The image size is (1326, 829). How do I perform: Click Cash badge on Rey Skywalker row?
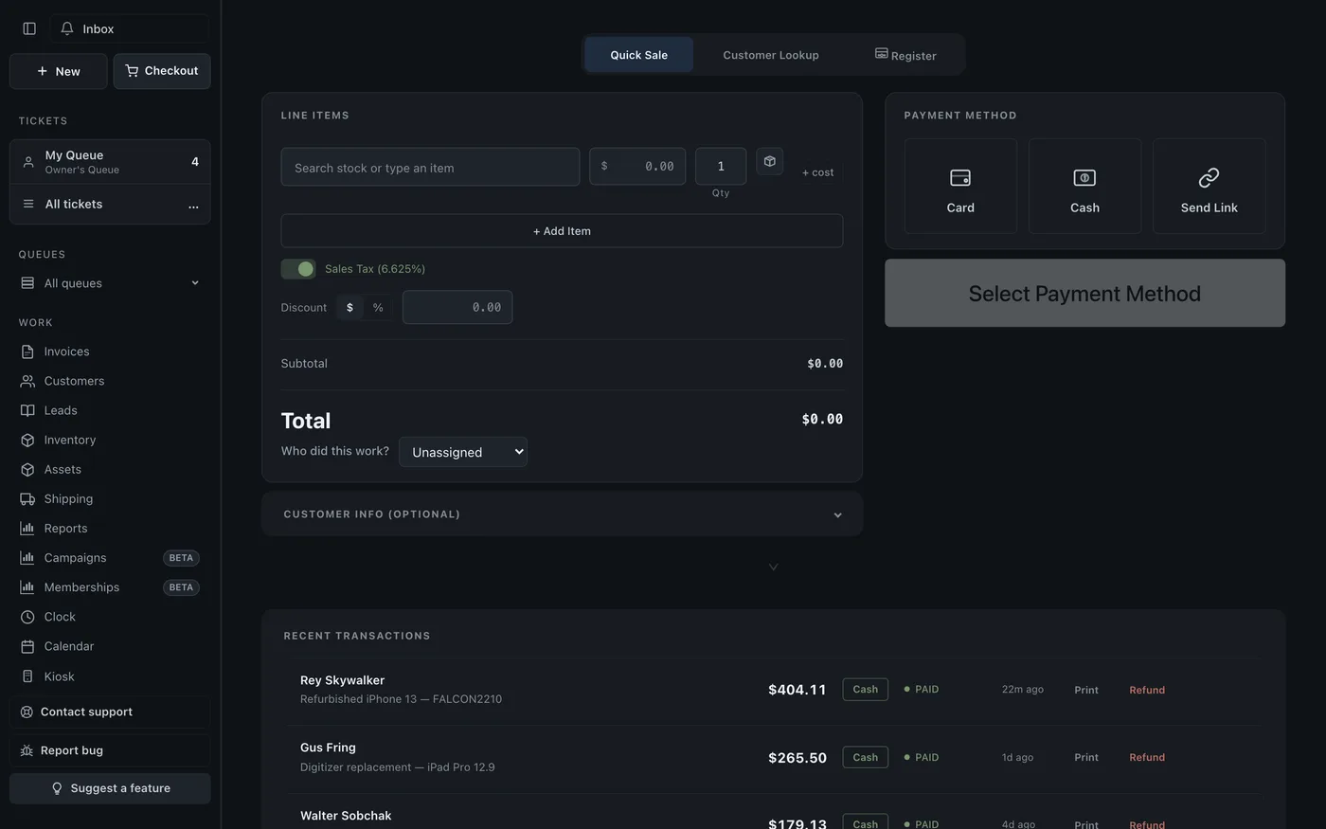866,689
